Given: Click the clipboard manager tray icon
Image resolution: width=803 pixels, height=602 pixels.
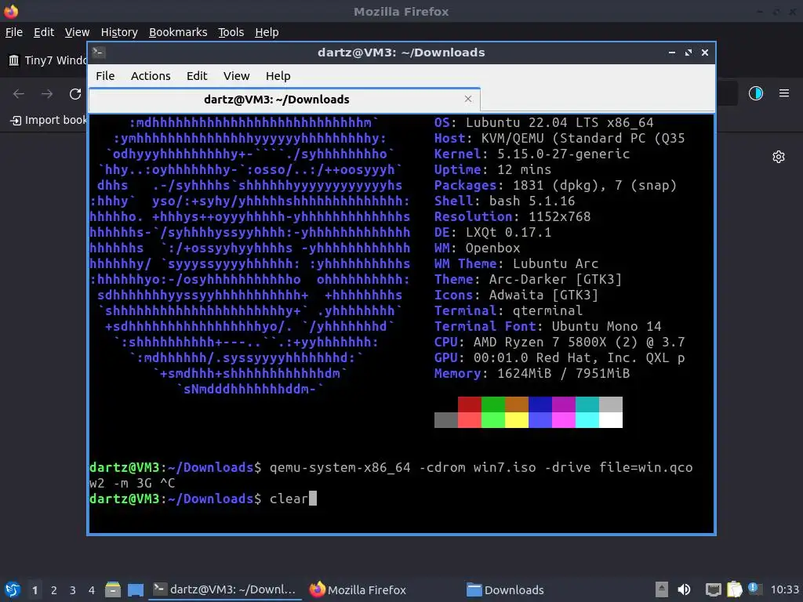Looking at the screenshot, I should click(734, 589).
